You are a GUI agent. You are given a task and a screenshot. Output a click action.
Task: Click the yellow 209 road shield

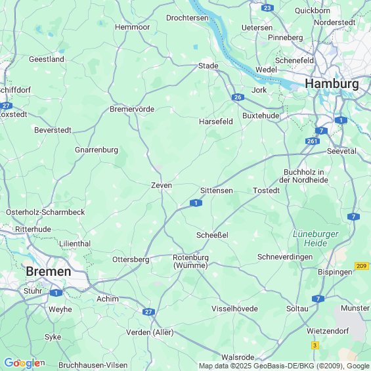tap(362, 266)
